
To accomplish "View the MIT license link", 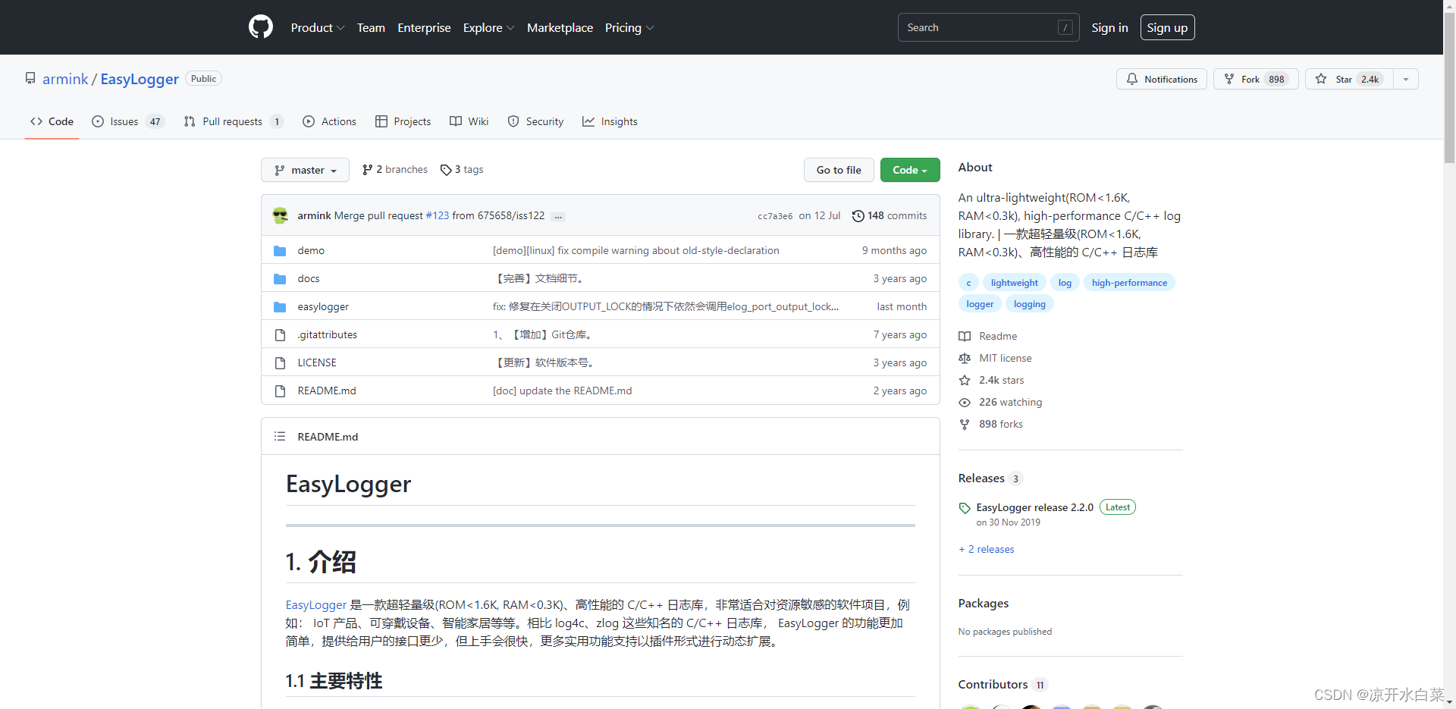I will [x=995, y=358].
